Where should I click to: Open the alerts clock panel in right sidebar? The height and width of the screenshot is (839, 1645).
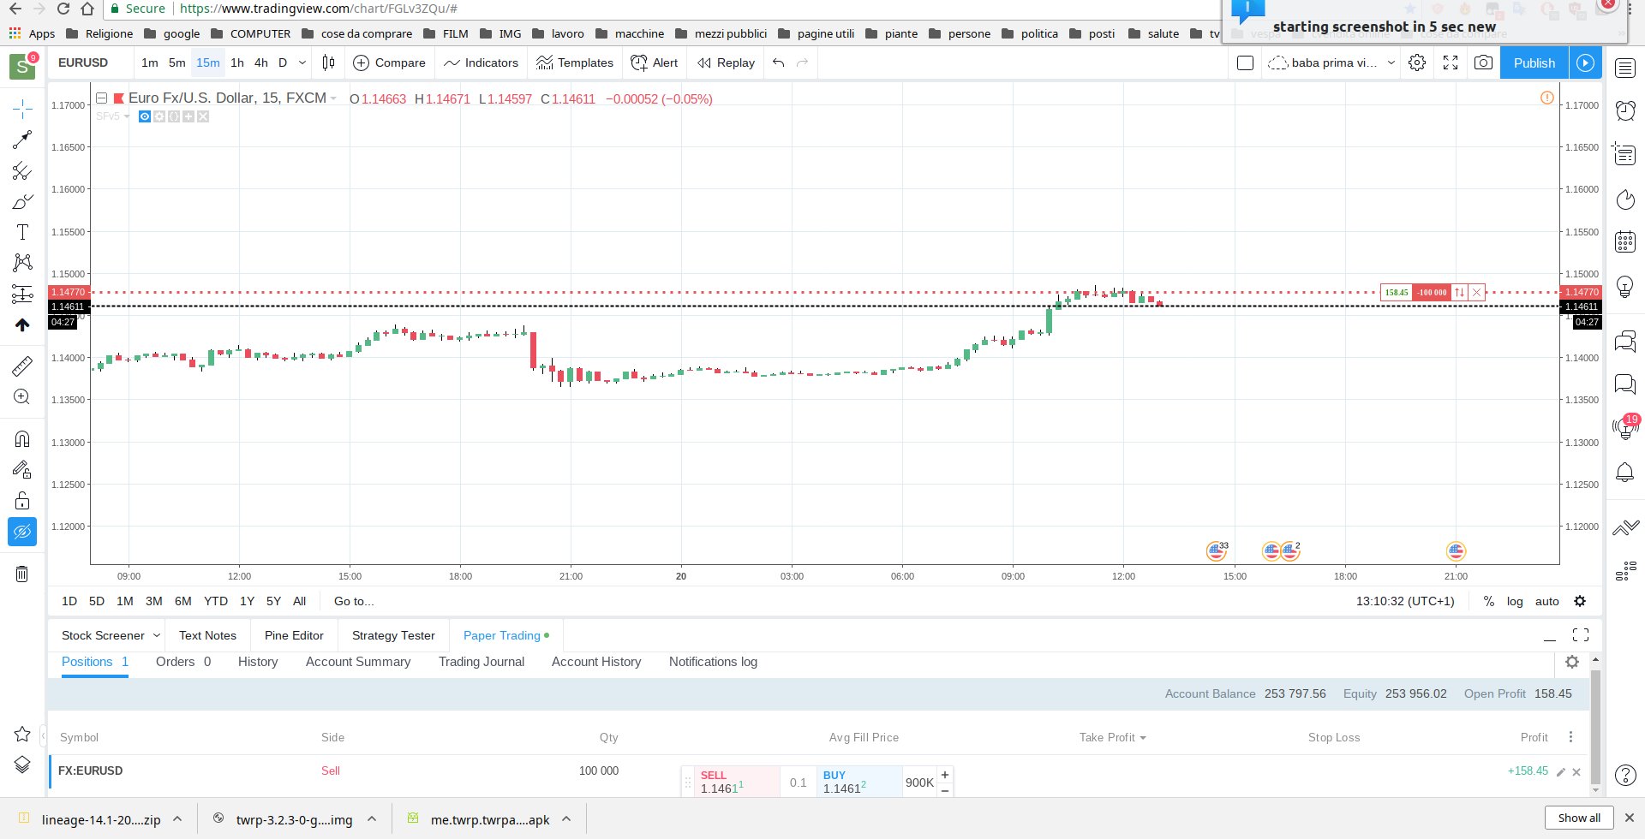pos(1625,110)
